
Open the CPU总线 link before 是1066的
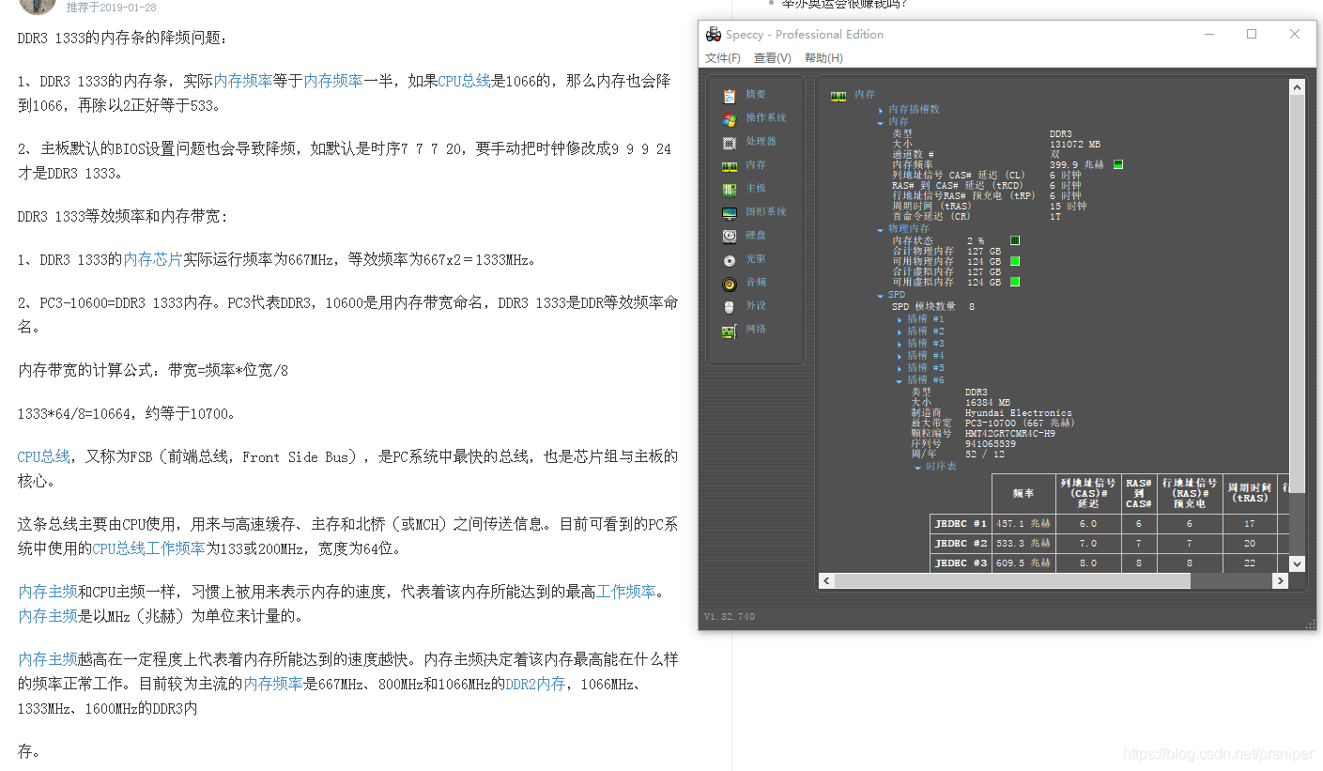465,81
